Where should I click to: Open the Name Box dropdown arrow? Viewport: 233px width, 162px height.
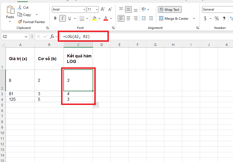click(x=26, y=37)
